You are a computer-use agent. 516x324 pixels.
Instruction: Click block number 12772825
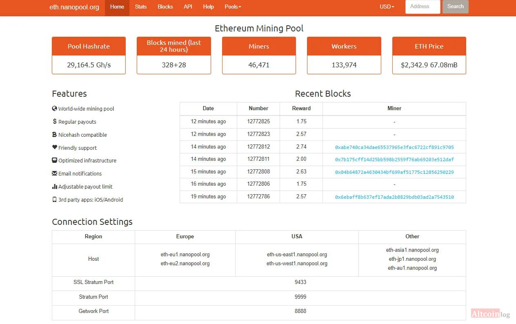[258, 121]
